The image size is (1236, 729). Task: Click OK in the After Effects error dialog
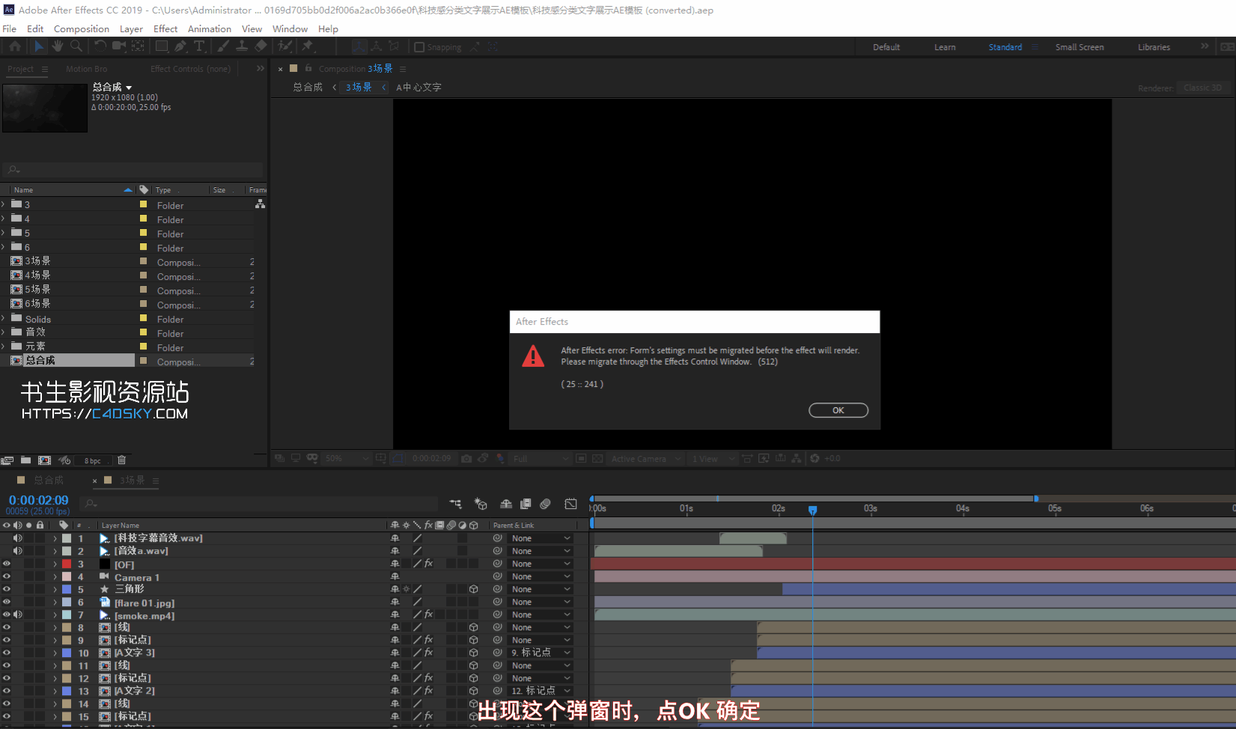pos(838,410)
